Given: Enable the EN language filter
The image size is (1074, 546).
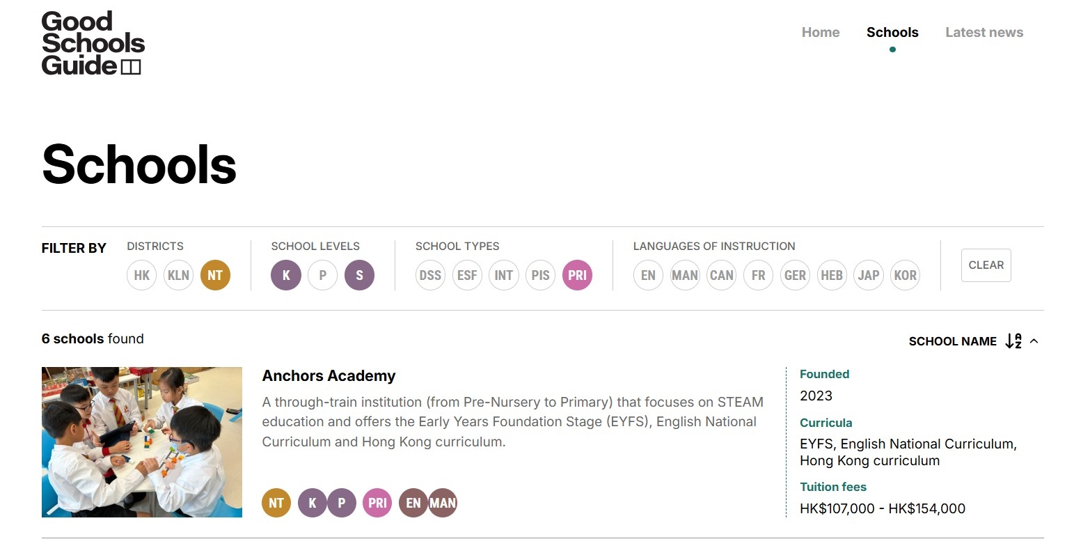Looking at the screenshot, I should 648,275.
